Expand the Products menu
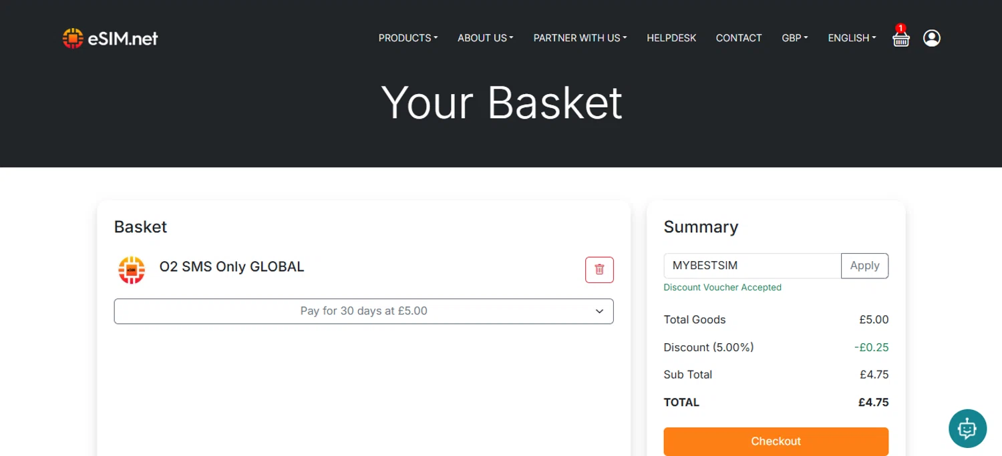This screenshot has height=456, width=1002. click(x=407, y=38)
